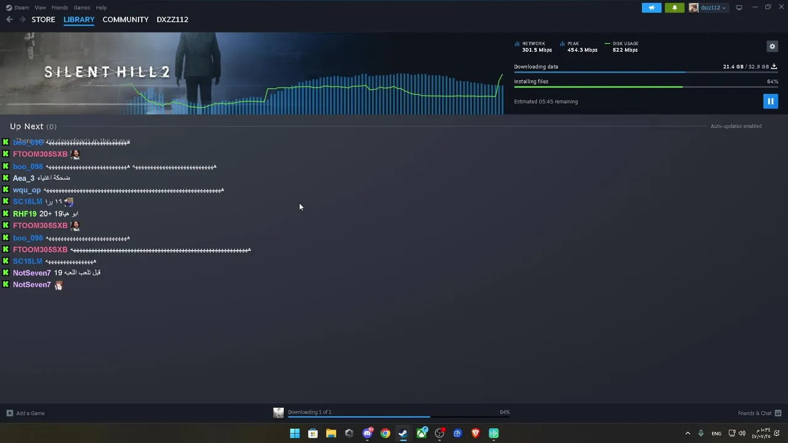Click NETWORK 301.5 Mbps stat
The image size is (788, 443).
pos(533,47)
